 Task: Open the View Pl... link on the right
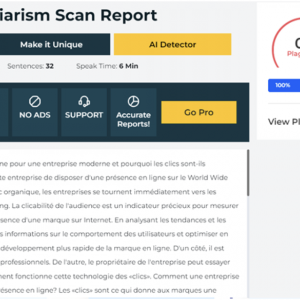[x=284, y=122]
